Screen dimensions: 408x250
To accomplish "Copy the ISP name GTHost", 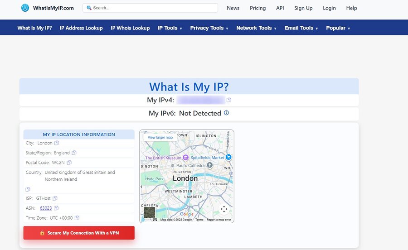I will (x=55, y=198).
